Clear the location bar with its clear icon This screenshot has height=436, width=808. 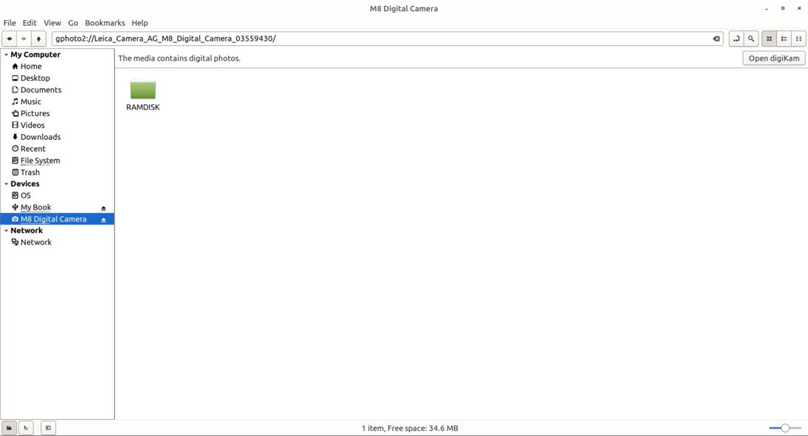pos(716,38)
